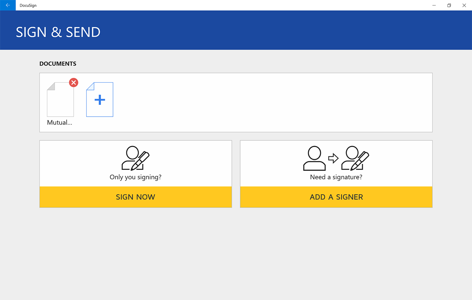Image resolution: width=472 pixels, height=300 pixels.
Task: Click the back arrow in title bar
Action: (8, 5)
